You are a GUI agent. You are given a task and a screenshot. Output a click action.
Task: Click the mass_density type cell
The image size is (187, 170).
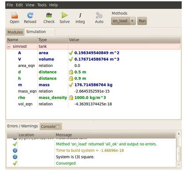click(x=53, y=98)
